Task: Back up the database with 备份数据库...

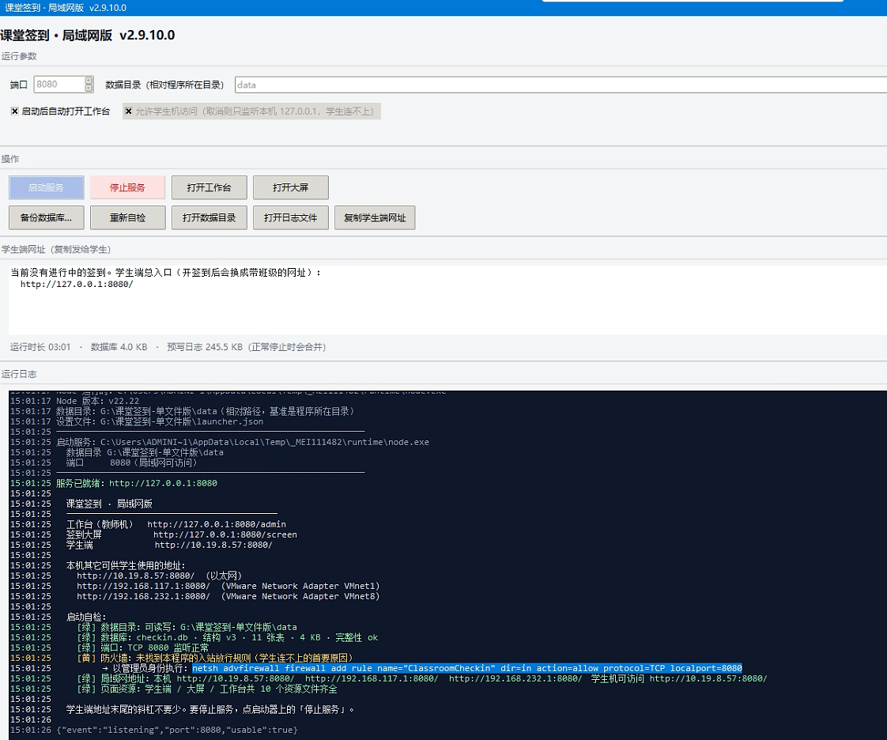Action: [x=47, y=218]
